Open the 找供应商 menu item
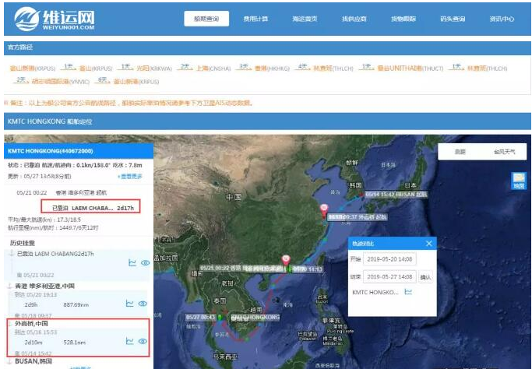 tap(354, 19)
